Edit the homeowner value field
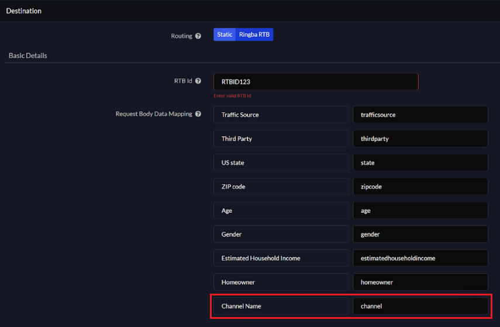This screenshot has width=500, height=327. click(420, 282)
